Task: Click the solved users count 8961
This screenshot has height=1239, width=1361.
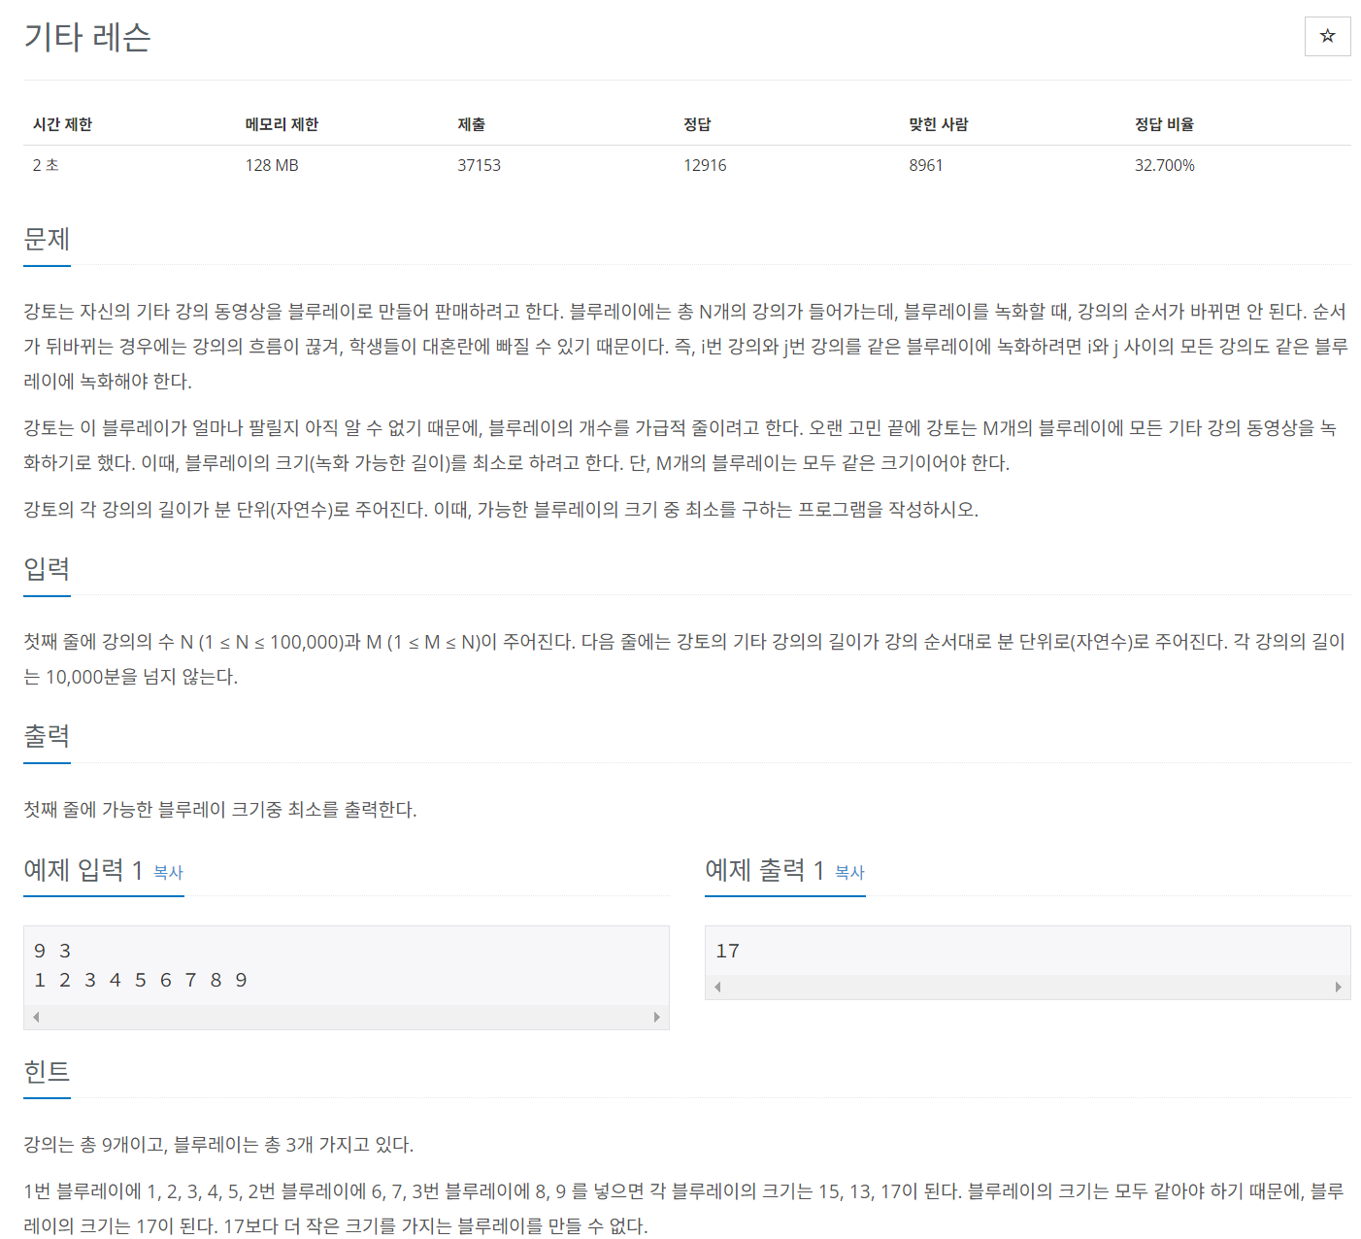Action: click(926, 165)
